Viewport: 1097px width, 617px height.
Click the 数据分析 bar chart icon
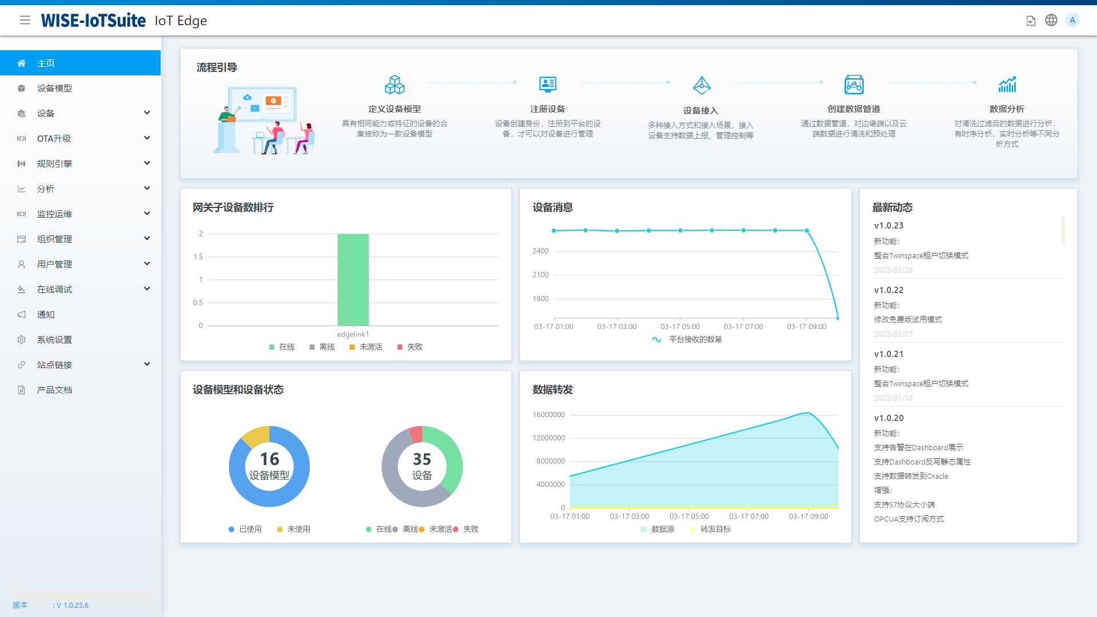tap(1007, 85)
